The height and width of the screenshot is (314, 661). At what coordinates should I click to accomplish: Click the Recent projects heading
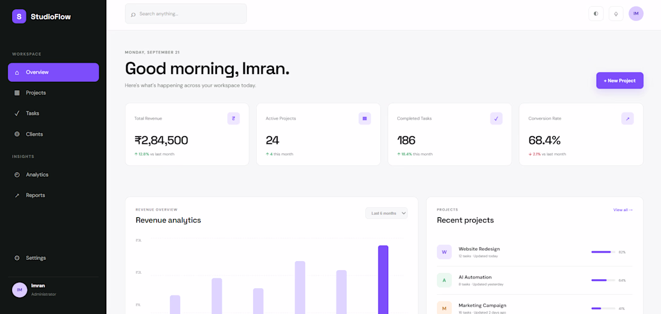465,220
